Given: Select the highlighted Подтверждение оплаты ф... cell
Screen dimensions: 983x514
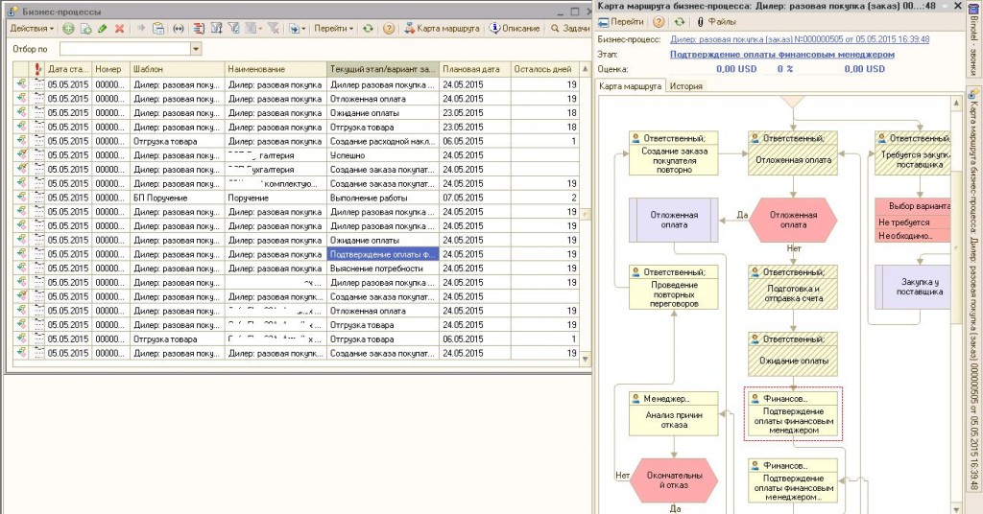Looking at the screenshot, I should pyautogui.click(x=382, y=254).
